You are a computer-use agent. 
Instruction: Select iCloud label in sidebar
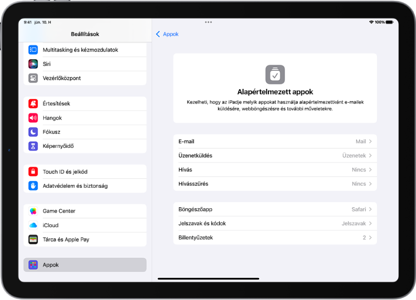pos(51,225)
